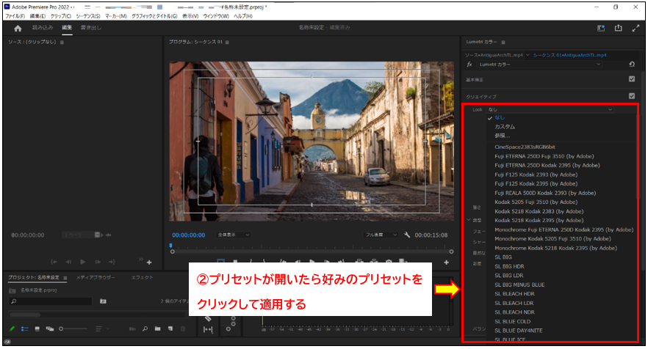
Task: Open the クリップ menu
Action: 61,16
